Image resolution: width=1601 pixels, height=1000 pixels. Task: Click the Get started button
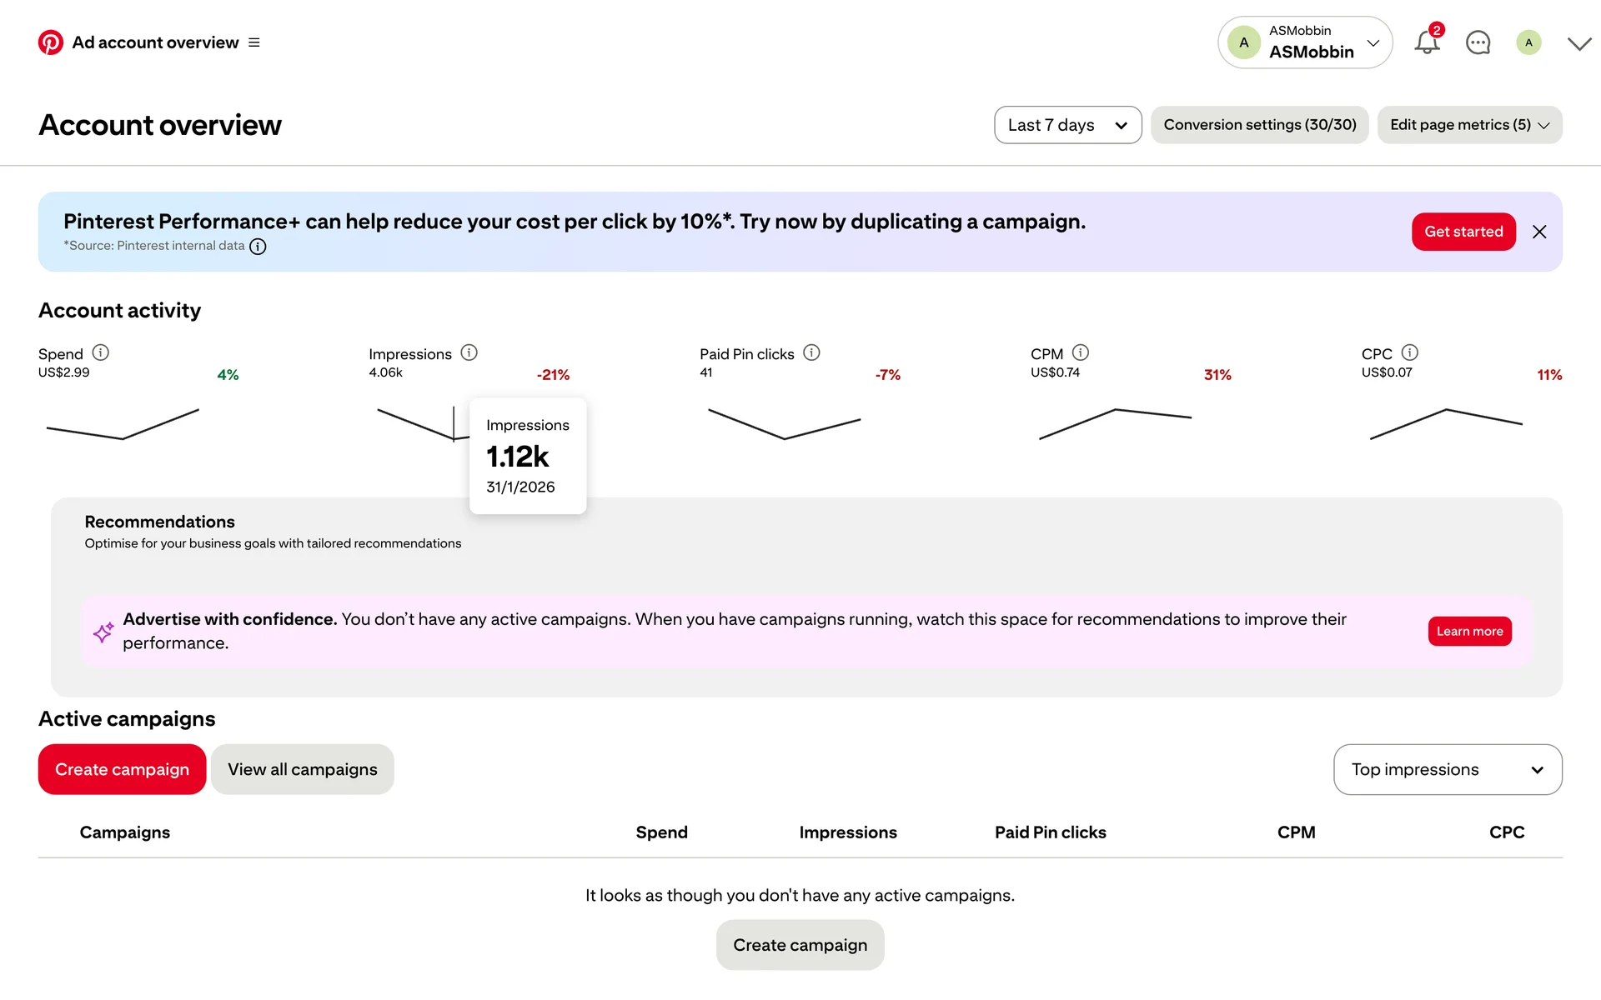(x=1463, y=232)
